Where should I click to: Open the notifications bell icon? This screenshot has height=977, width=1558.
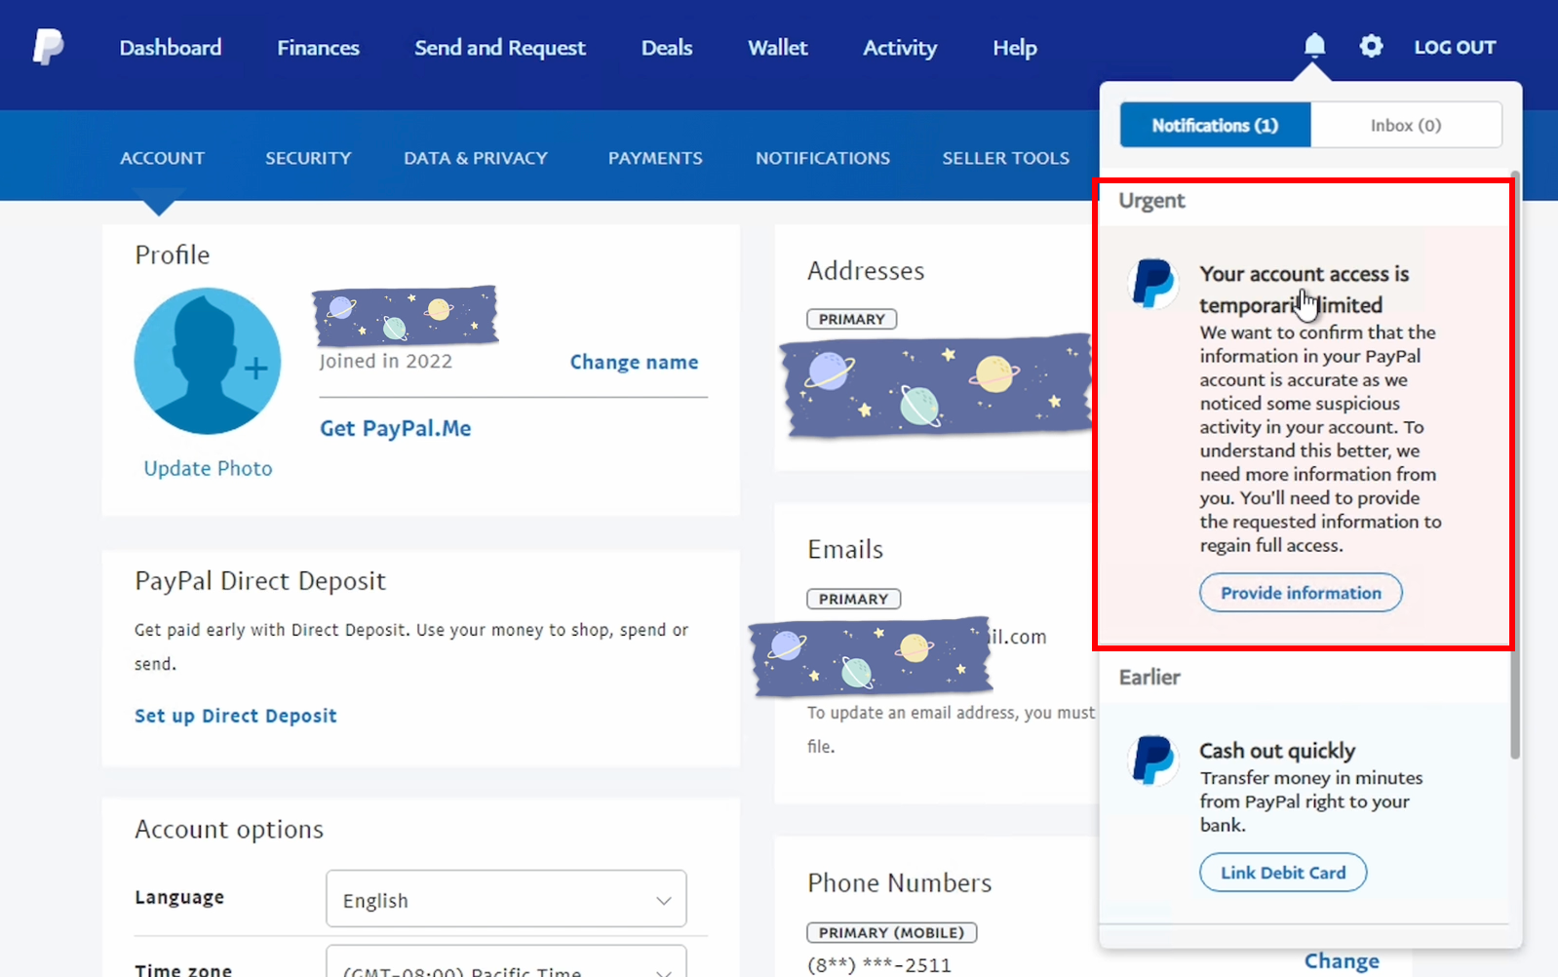point(1314,46)
